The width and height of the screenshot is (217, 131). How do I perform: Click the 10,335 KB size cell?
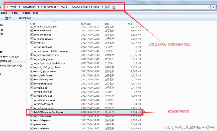(x=135, y=55)
